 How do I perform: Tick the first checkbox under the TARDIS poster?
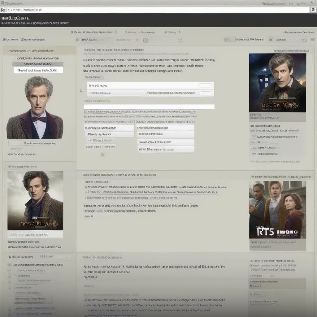tap(253, 137)
